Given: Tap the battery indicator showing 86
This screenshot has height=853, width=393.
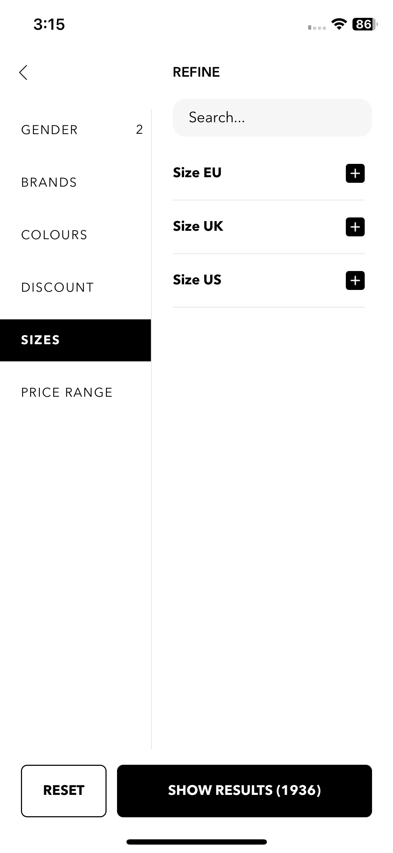Looking at the screenshot, I should [x=365, y=24].
